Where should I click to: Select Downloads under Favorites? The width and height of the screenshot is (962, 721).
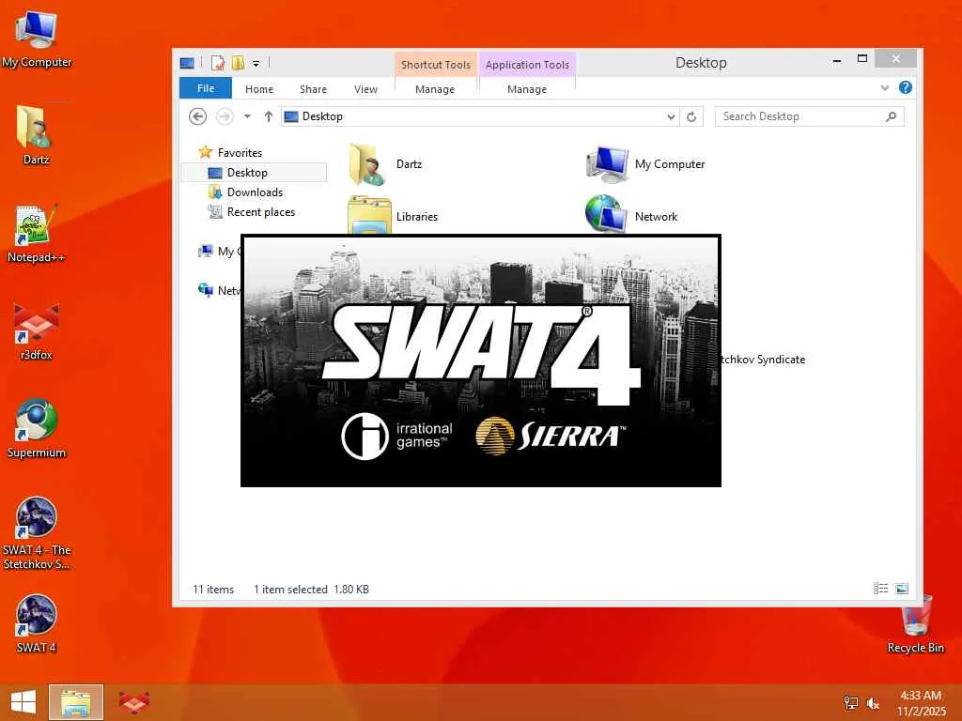[x=255, y=192]
